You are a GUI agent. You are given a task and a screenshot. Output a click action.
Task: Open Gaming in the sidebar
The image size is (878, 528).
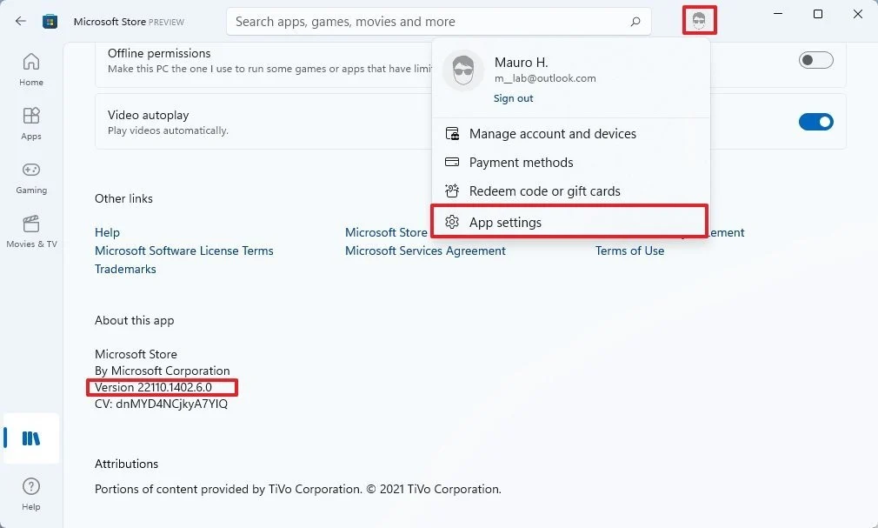point(31,177)
